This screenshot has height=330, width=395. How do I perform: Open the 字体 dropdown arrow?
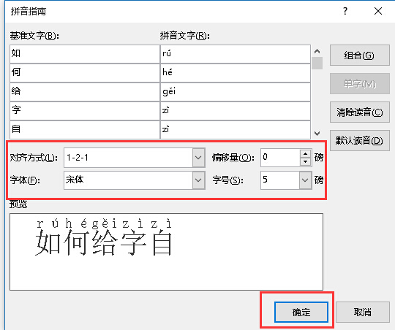click(198, 180)
